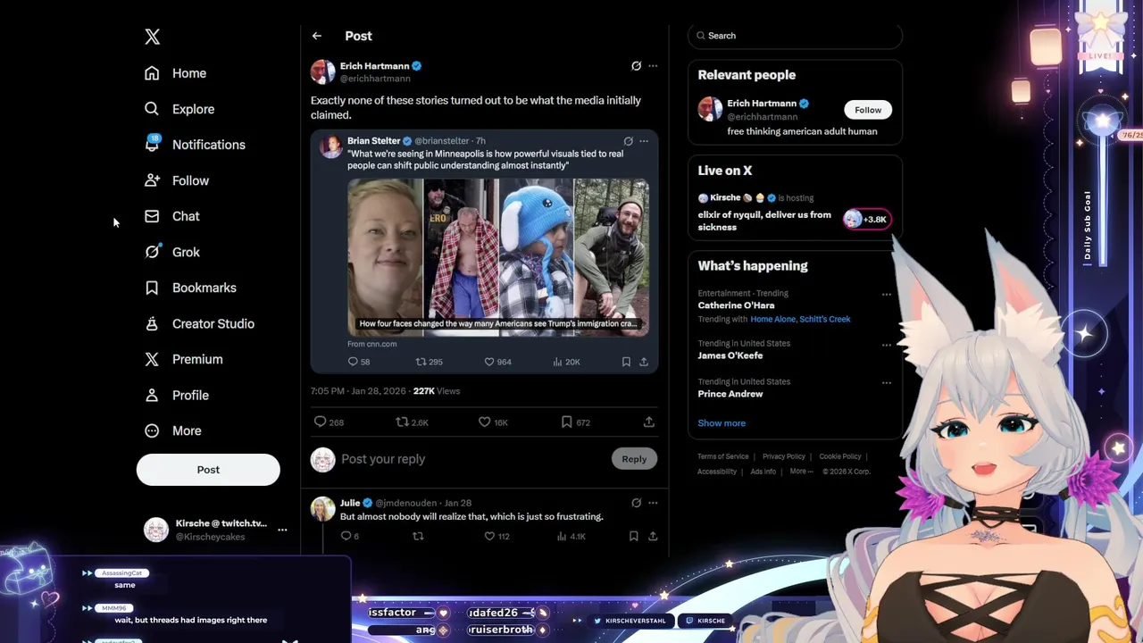Open the more options on Erich Hartmann's post
The width and height of the screenshot is (1143, 643).
[653, 66]
